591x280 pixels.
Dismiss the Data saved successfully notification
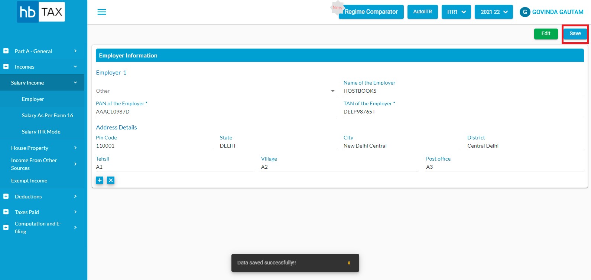coord(349,263)
